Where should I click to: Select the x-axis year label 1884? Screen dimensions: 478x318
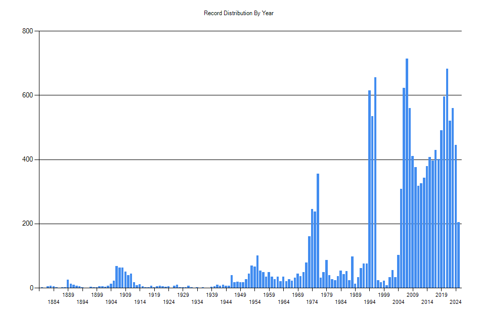[x=54, y=302]
